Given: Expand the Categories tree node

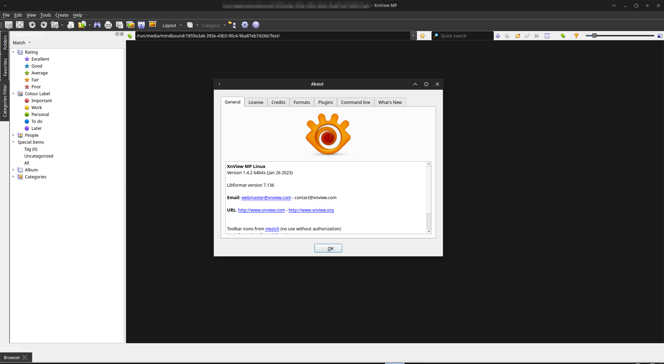Looking at the screenshot, I should pos(13,177).
